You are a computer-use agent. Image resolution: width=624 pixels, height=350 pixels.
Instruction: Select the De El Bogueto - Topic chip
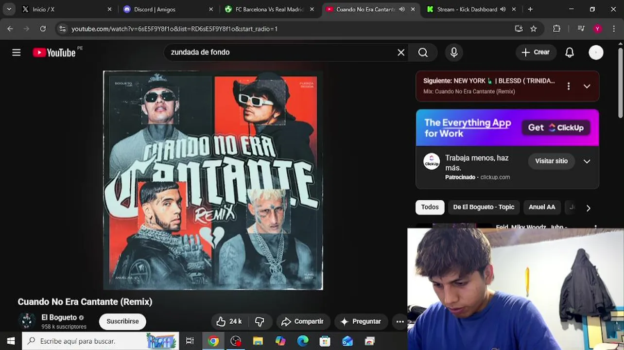(484, 207)
